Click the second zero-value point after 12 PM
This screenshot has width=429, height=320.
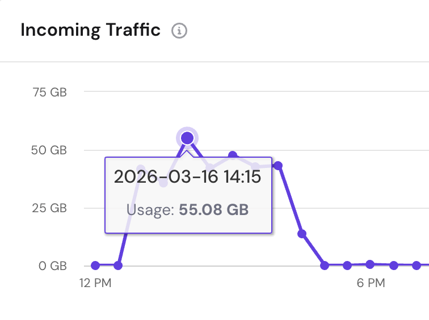pyautogui.click(x=118, y=265)
